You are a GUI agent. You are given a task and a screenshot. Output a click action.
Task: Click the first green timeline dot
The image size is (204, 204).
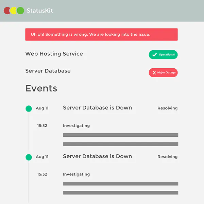[x=29, y=109]
